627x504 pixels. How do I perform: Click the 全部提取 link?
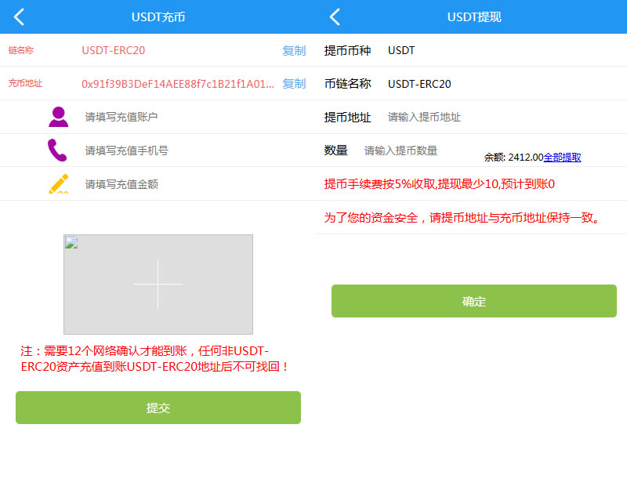point(563,157)
